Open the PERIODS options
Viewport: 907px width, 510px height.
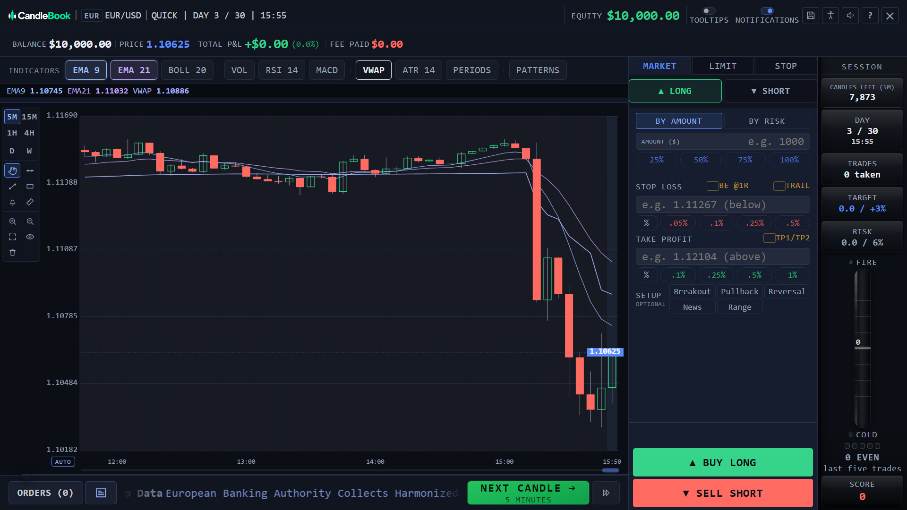point(472,70)
